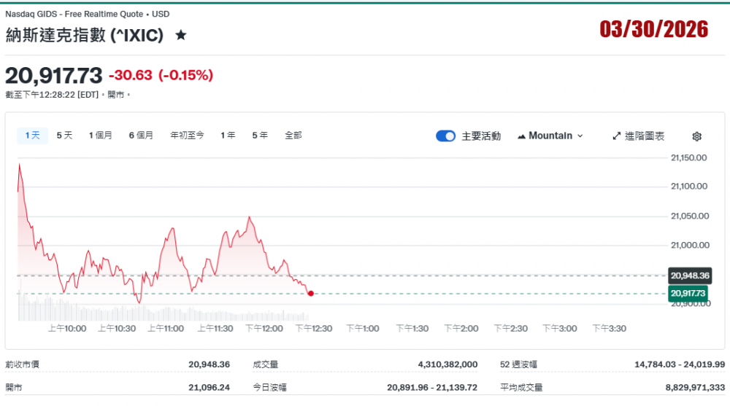Viewport: 730px width, 406px height.
Task: Select the 5年 time range
Action: 260,136
